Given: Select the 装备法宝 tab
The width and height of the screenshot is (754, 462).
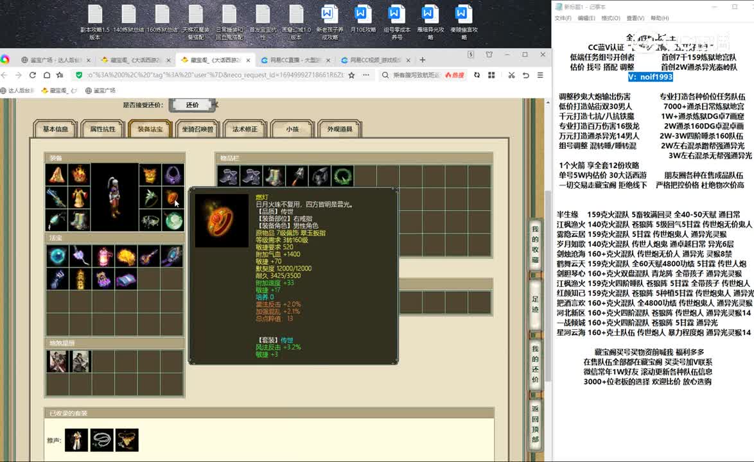Looking at the screenshot, I should coord(150,129).
